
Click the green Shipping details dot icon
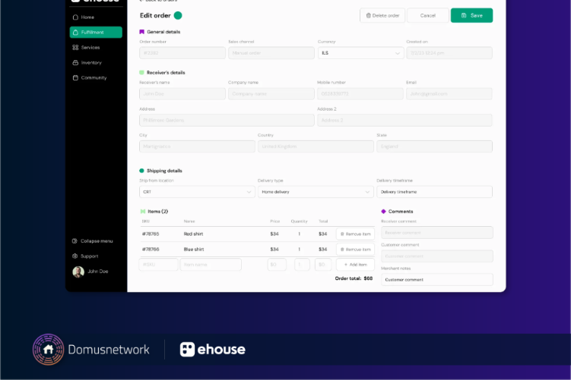click(x=141, y=171)
